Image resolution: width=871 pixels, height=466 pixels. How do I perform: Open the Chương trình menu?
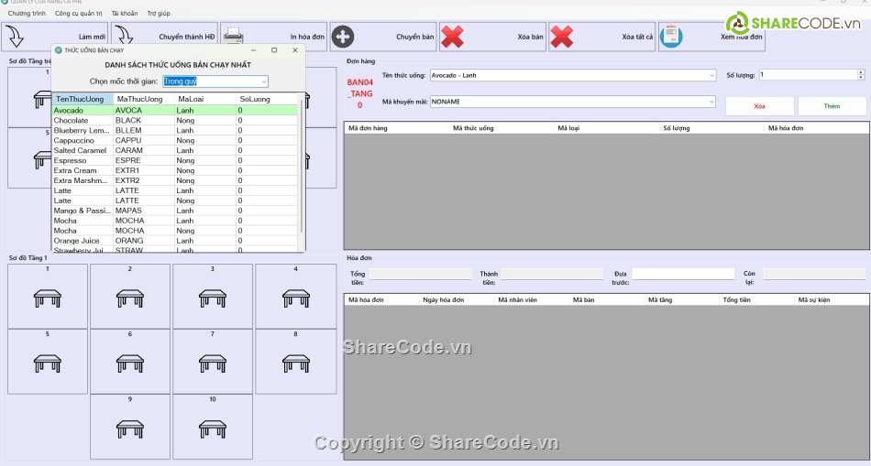point(27,14)
